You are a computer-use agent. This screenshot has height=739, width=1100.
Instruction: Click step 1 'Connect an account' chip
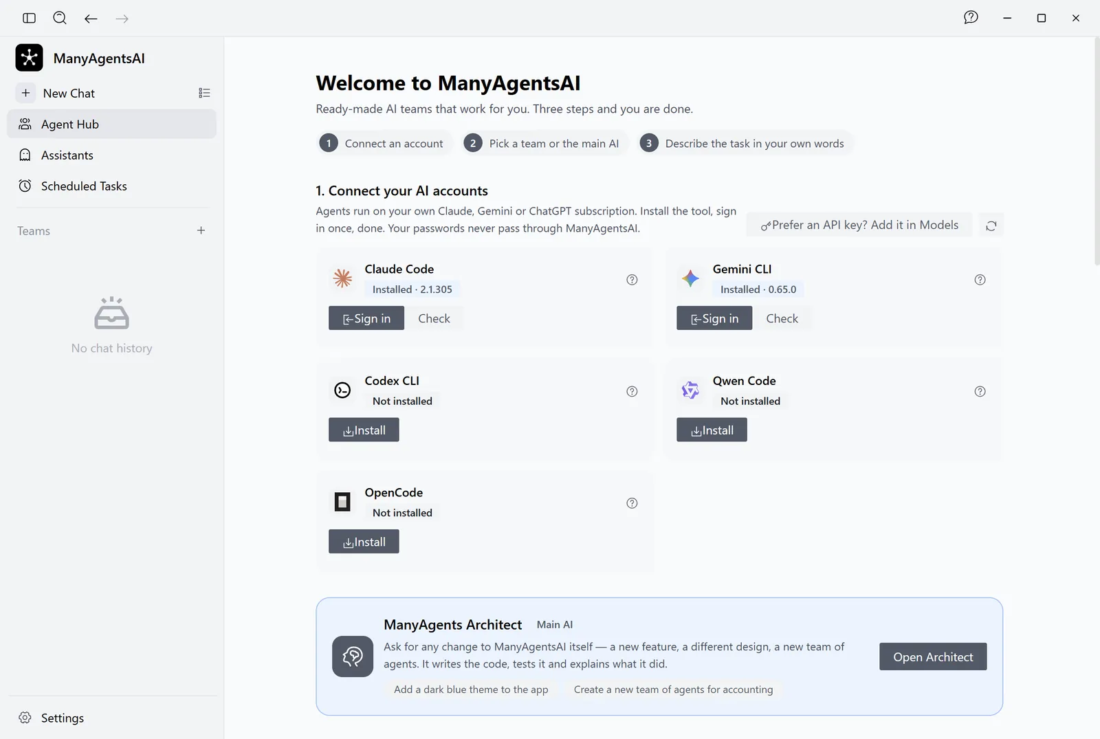coord(384,143)
